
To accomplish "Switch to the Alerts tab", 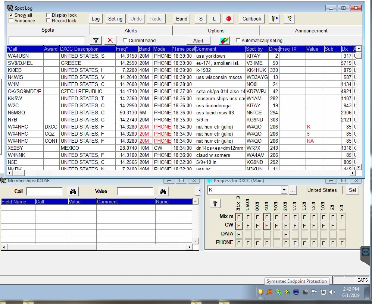I will 131,31.
